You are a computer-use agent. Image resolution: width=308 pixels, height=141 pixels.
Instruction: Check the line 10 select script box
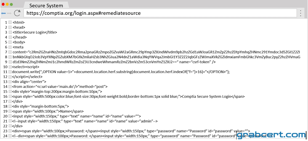tap(10, 67)
